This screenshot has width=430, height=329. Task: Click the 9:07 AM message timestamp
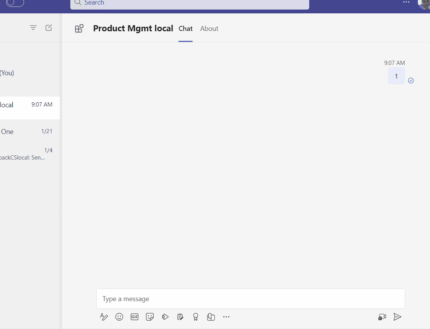394,63
